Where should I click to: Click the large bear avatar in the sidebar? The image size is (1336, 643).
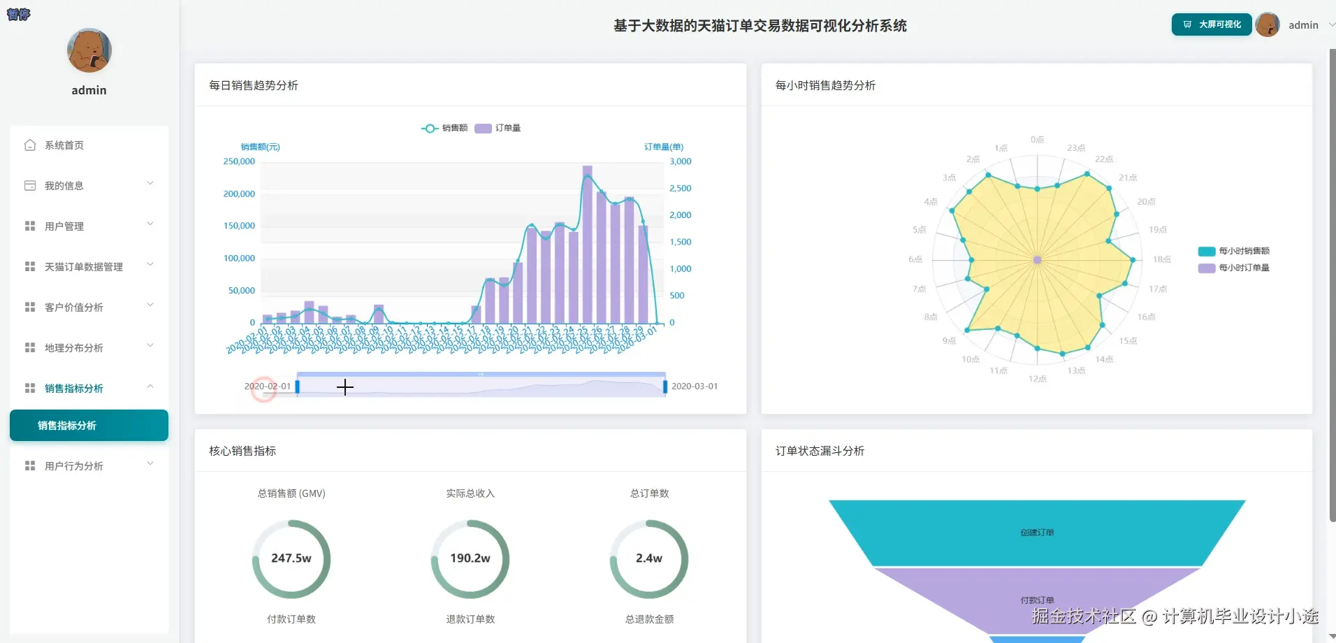pyautogui.click(x=89, y=50)
